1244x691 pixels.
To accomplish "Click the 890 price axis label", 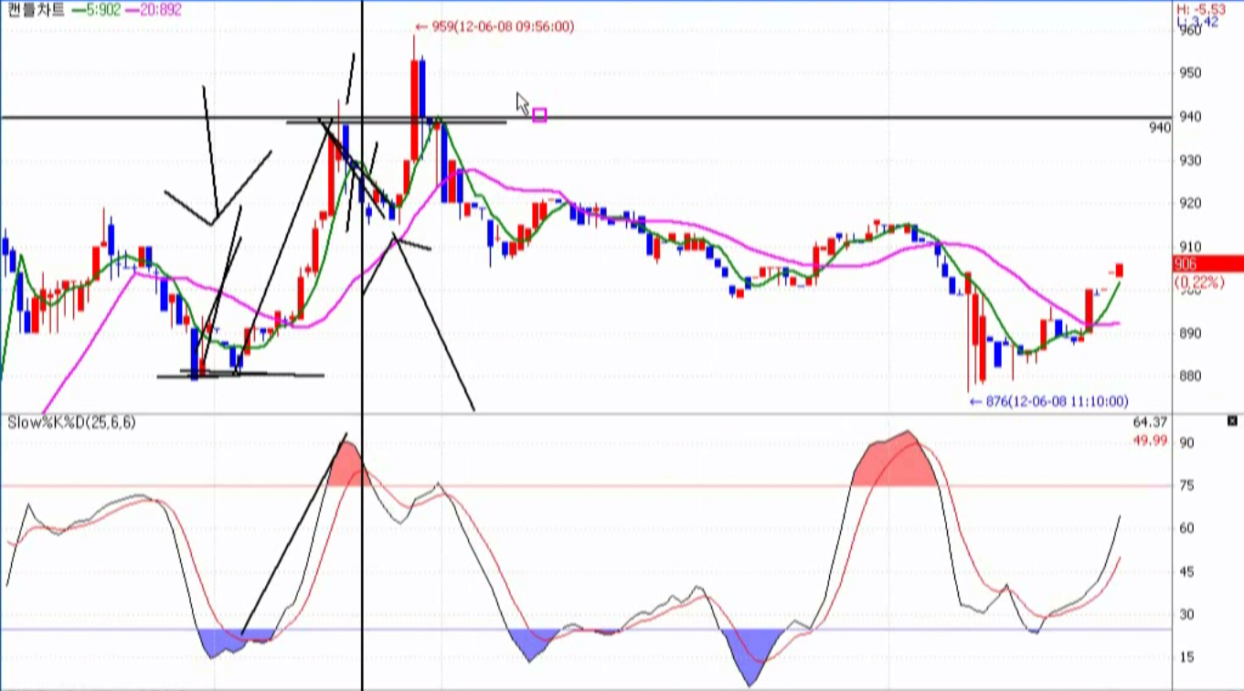I will 1188,334.
